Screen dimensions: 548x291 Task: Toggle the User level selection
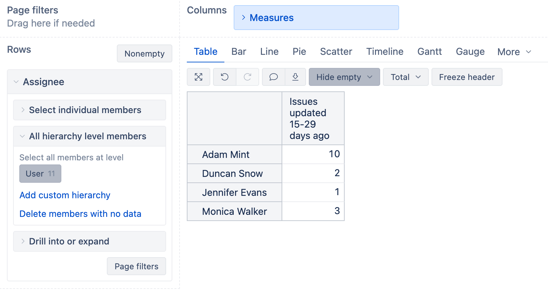pos(40,173)
